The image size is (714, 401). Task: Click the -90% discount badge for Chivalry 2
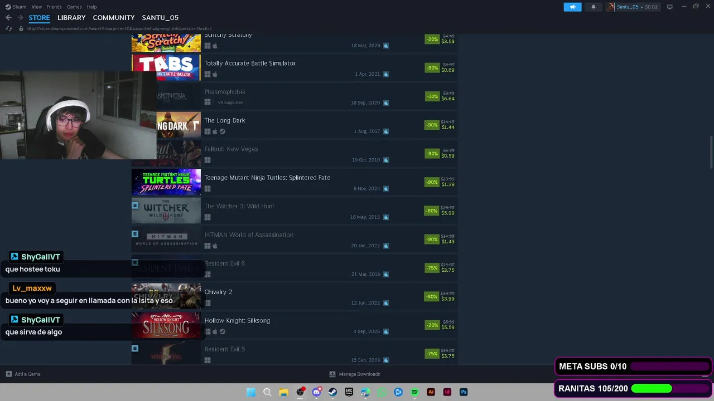432,296
